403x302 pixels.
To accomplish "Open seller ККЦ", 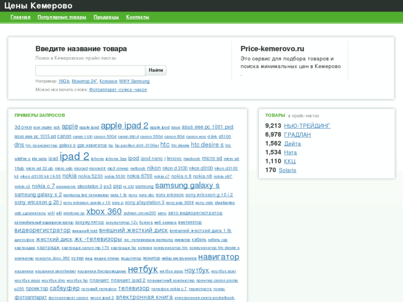I will pos(290,161).
